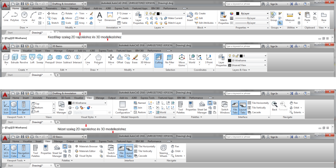Click the Group tool
Image resolution: width=336 pixels, height=168 pixels.
(x=273, y=17)
